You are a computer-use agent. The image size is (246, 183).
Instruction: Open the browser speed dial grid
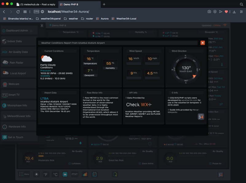25,12
